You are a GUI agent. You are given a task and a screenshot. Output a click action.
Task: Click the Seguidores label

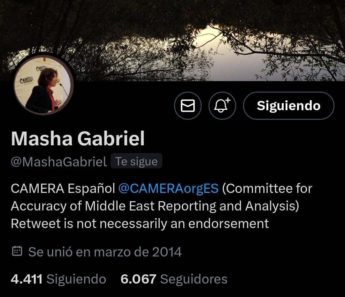(194, 279)
